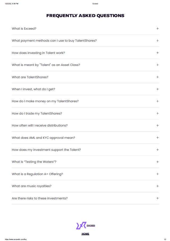
Task: Click plus icon for music royalties question
Action: click(x=157, y=186)
